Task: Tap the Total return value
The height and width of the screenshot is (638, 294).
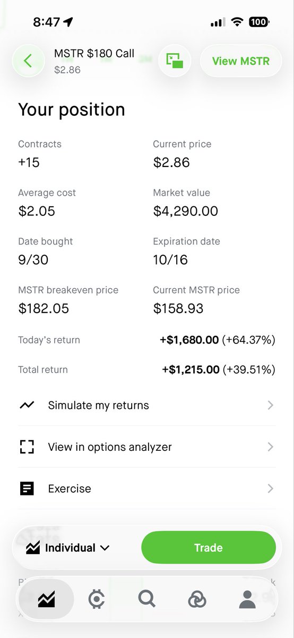Action: [x=219, y=370]
